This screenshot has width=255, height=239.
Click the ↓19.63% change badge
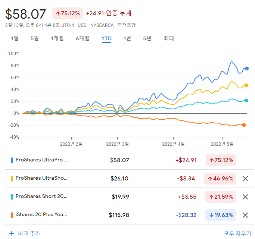221,215
